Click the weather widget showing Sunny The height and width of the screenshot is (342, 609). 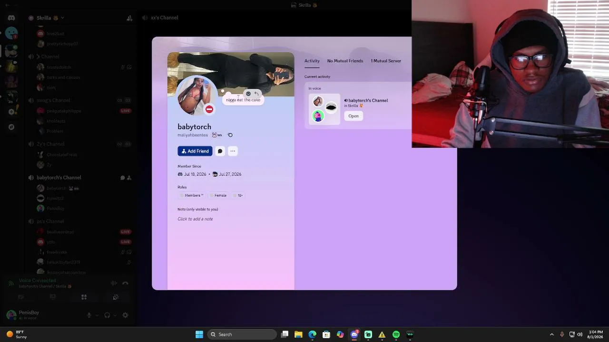click(17, 334)
